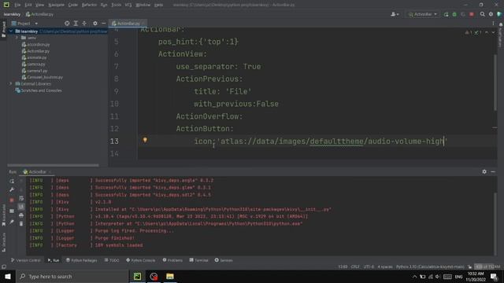
Task: Open the View menu
Action: pos(39,5)
